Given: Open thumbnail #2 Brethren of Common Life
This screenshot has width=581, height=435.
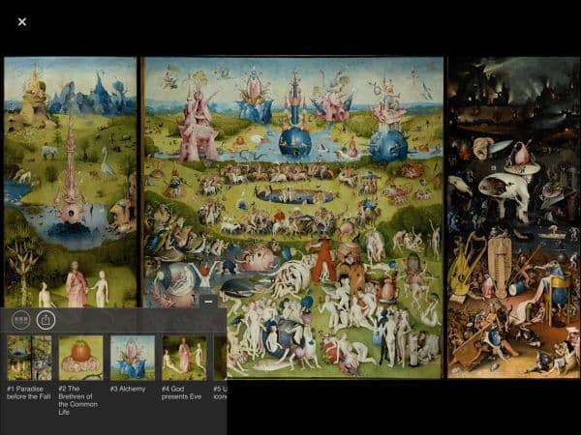Looking at the screenshot, I should tap(80, 358).
